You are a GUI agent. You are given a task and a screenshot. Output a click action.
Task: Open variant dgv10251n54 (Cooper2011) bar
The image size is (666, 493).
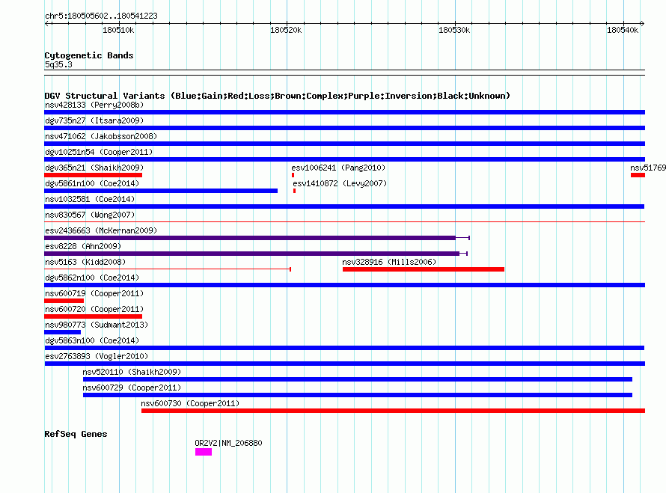click(x=344, y=159)
